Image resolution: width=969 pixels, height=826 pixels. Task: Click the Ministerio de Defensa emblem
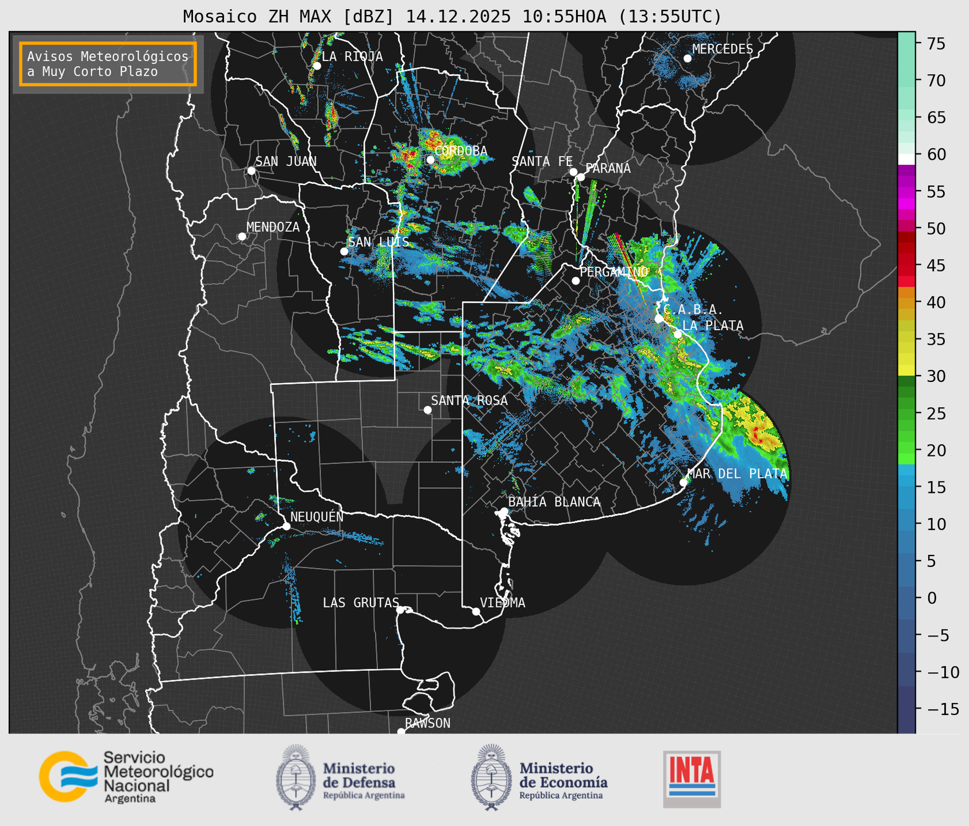point(296,777)
